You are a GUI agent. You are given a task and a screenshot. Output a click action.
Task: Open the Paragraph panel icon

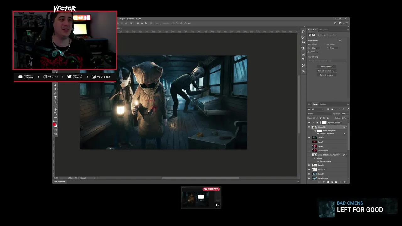(303, 59)
